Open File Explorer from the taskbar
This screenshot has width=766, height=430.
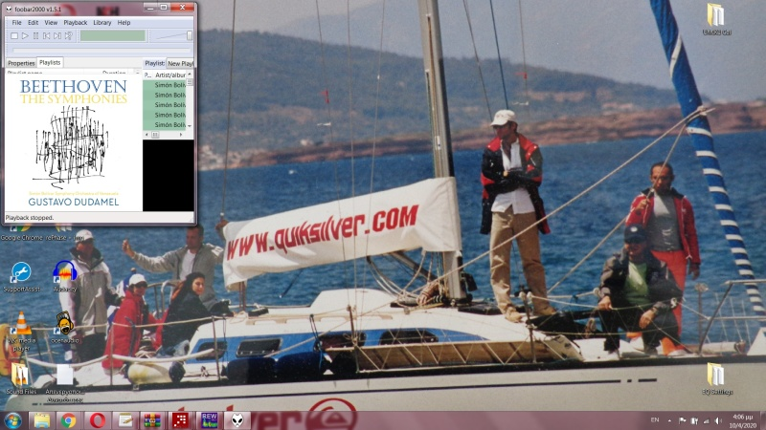pos(41,420)
